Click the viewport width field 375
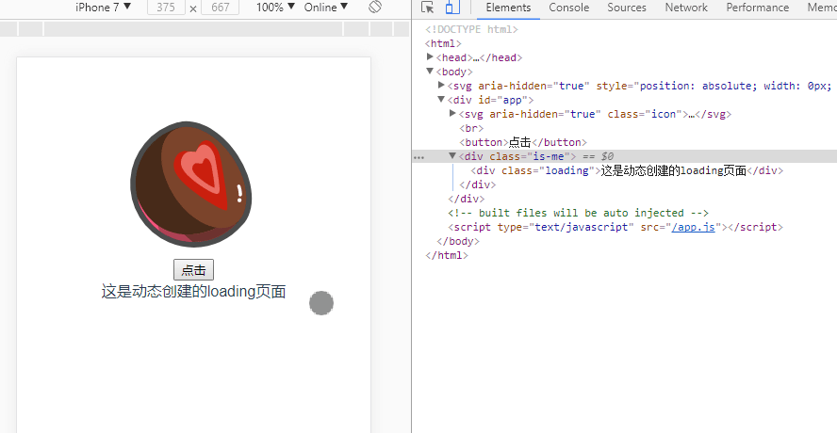The image size is (837, 433). [x=166, y=8]
